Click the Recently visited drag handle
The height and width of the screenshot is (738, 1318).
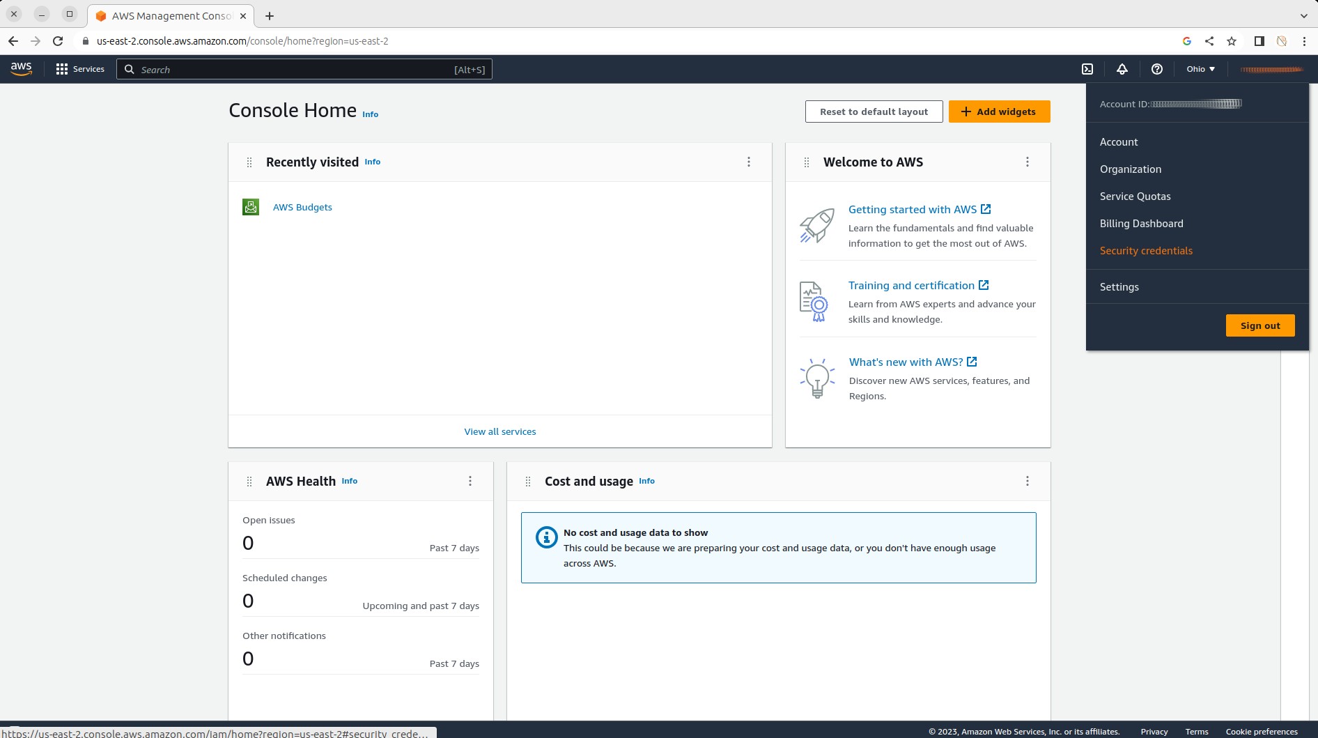[x=249, y=162]
